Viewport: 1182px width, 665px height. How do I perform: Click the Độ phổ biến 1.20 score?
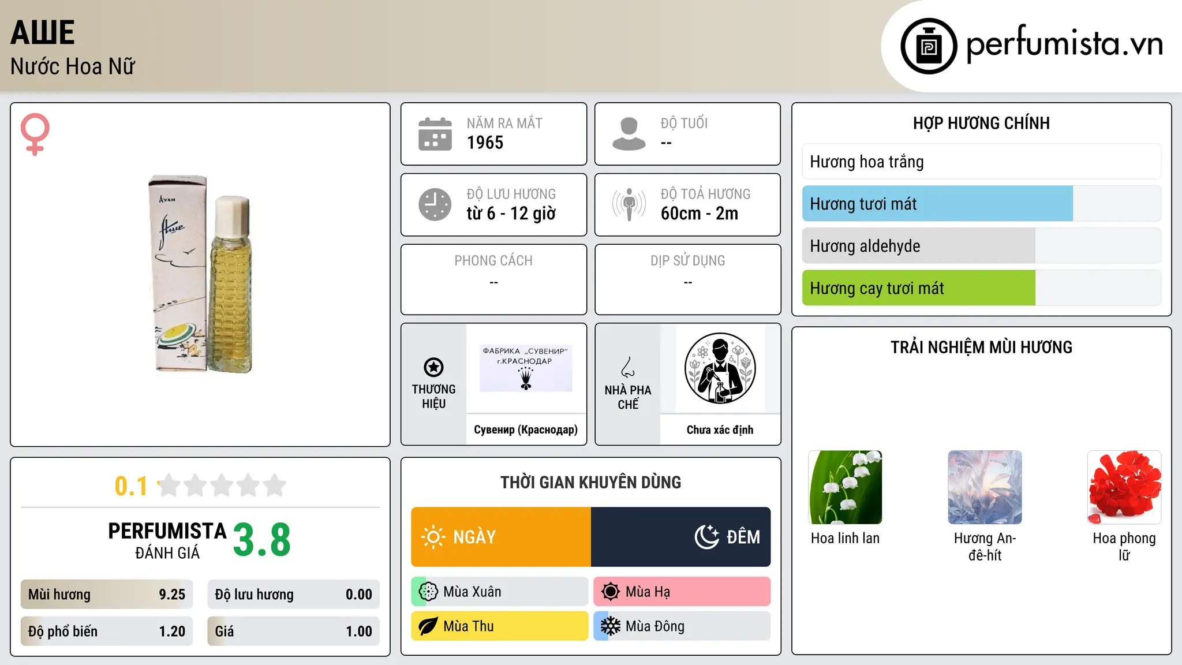tap(107, 632)
